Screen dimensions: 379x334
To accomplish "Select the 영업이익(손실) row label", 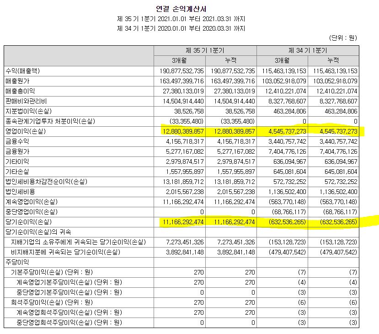I will 26,131.
